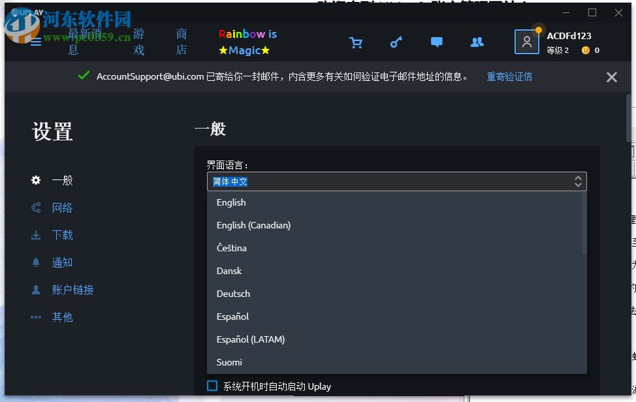The image size is (636, 402).
Task: Open the 商店 tab
Action: (x=181, y=42)
